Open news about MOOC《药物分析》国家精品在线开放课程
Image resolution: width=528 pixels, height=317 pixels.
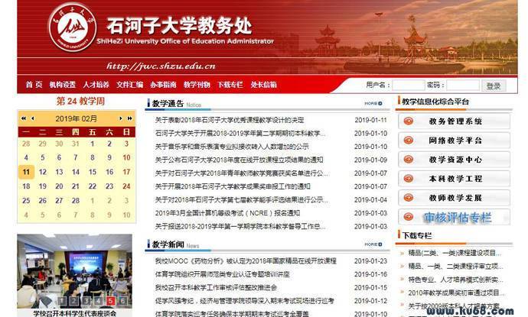pyautogui.click(x=246, y=261)
